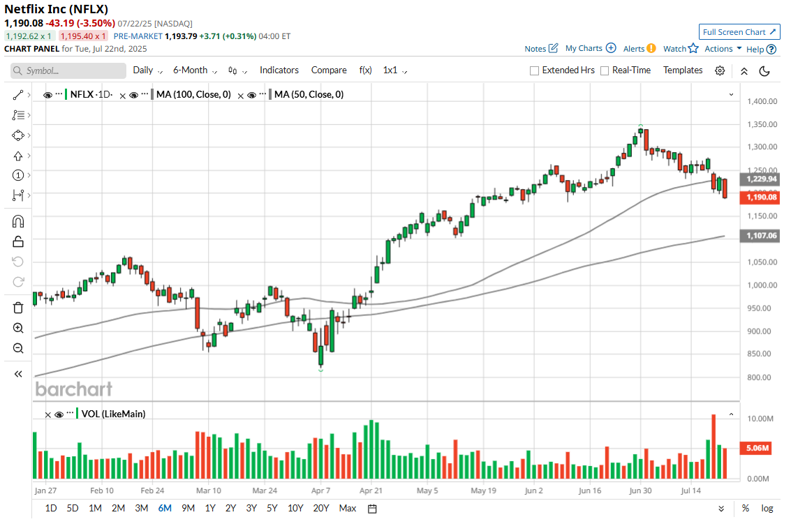Select the trend line drawing tool
The image size is (791, 524).
pos(18,95)
